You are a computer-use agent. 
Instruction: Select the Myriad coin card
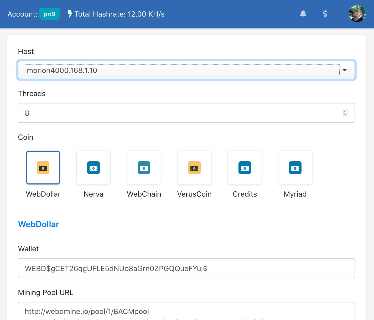click(x=295, y=168)
